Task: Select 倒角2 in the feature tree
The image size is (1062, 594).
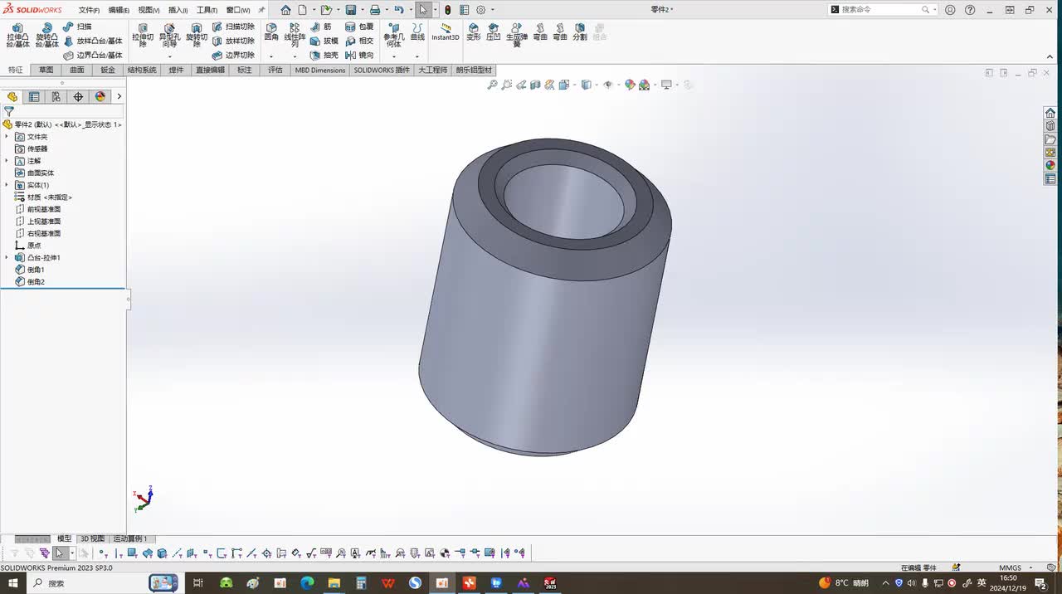Action: pyautogui.click(x=36, y=282)
